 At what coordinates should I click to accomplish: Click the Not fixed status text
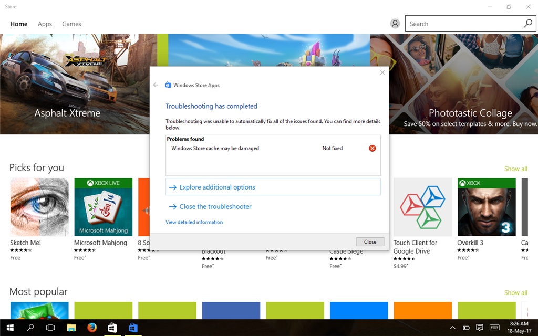(x=333, y=148)
